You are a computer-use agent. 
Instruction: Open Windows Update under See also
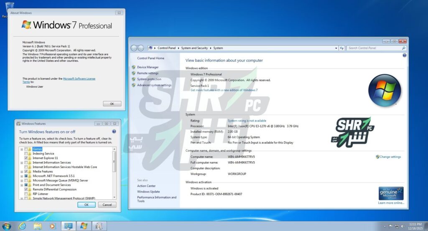click(148, 191)
